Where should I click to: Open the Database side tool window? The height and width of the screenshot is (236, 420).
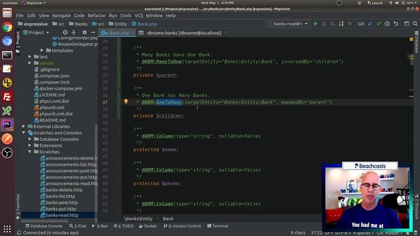tap(417, 42)
